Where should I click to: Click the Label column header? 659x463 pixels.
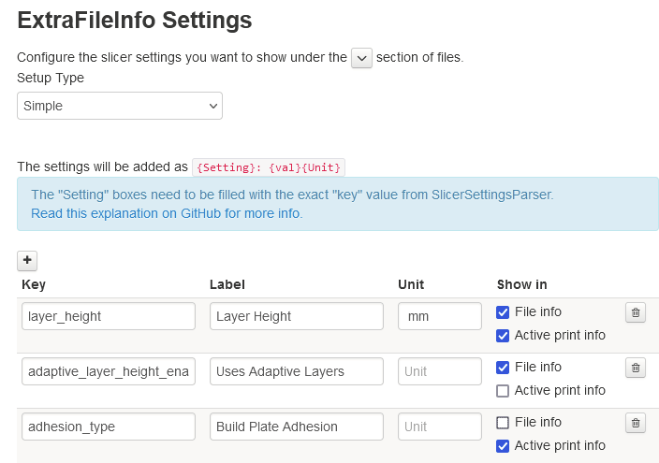point(227,284)
